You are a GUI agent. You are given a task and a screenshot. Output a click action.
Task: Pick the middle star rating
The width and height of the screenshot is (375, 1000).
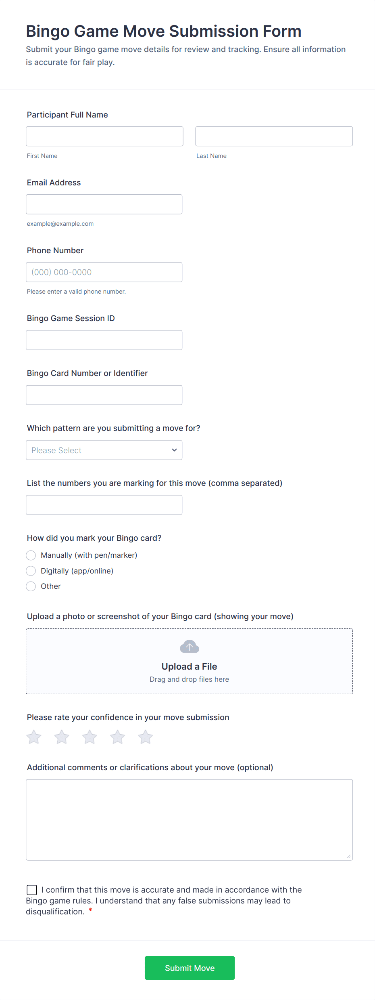point(89,736)
